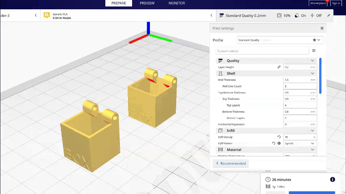Click the function icon next to Infill Pattern
Screen dimensions: 346x194
[x=279, y=143]
